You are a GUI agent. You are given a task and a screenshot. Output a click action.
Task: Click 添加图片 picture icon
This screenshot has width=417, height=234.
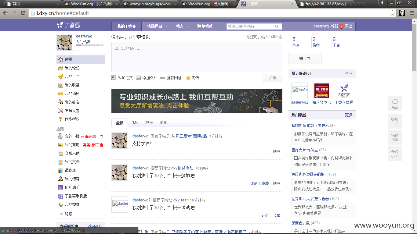tap(138, 78)
